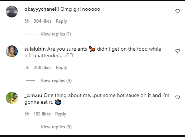Expand View replies (4)
This screenshot has width=185, height=137.
pos(56,80)
